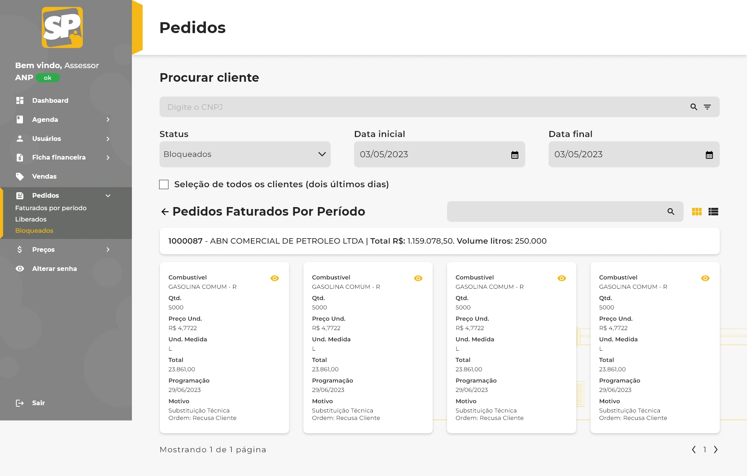This screenshot has width=747, height=476.
Task: Open the Data final calendar picker icon
Action: pos(709,155)
